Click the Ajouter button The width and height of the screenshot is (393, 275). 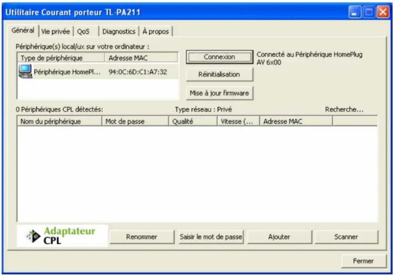pyautogui.click(x=279, y=237)
